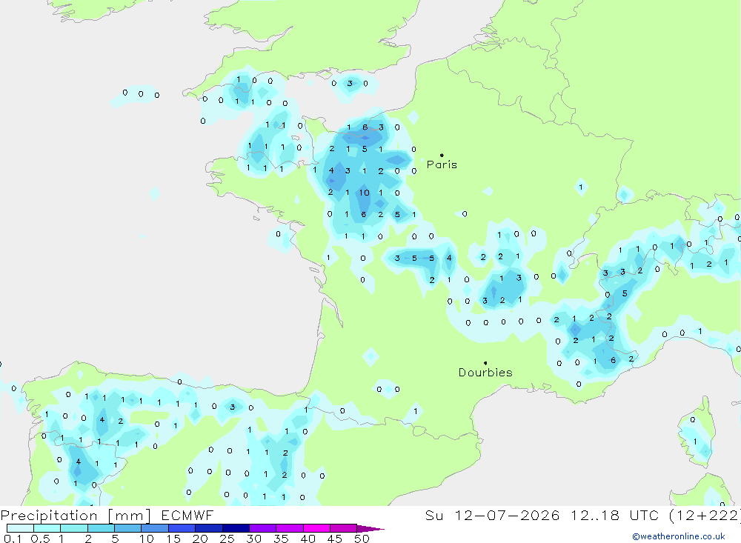
Task: Click the legend label '45'
Action: (335, 539)
